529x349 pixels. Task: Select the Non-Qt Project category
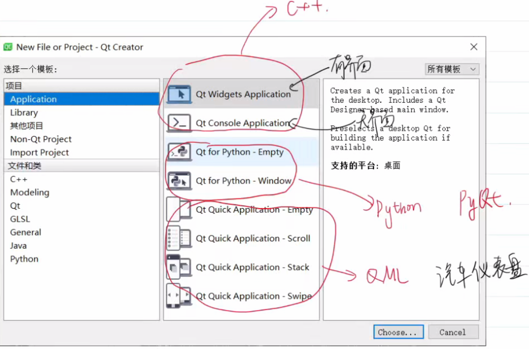81,139
